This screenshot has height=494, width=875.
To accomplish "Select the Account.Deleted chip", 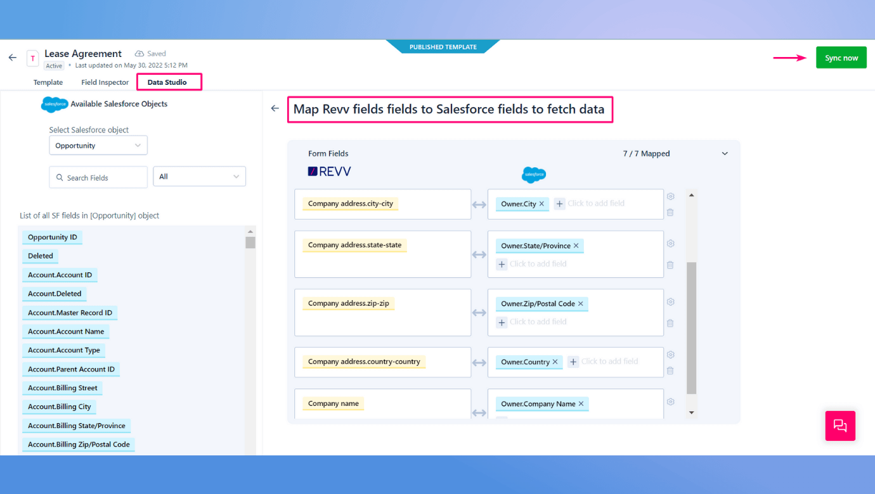I will 55,294.
